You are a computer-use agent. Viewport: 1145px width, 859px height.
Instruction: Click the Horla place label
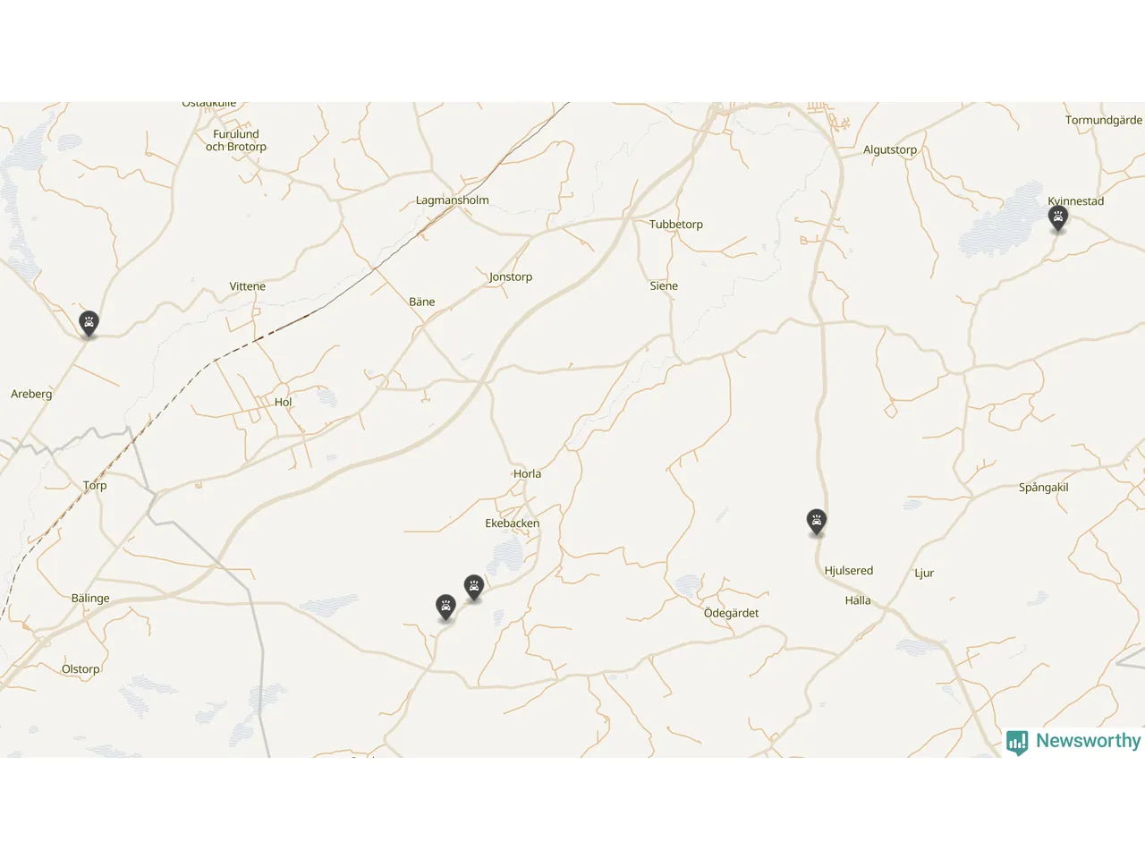pos(527,474)
